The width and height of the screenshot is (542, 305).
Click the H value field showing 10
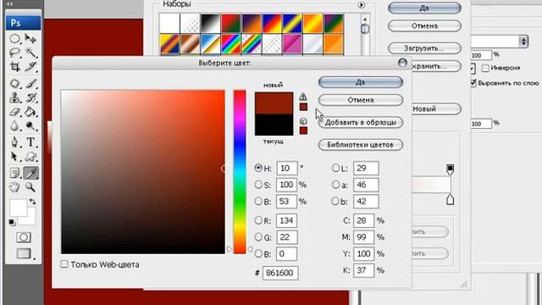pos(286,168)
